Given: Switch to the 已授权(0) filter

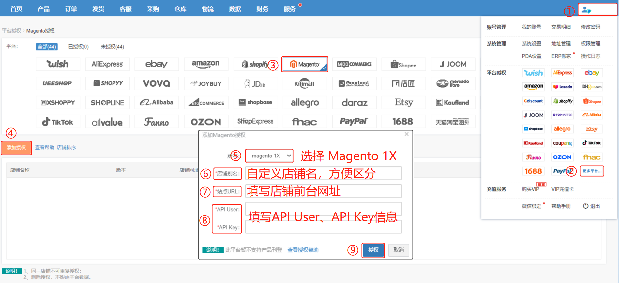Looking at the screenshot, I should coord(78,47).
